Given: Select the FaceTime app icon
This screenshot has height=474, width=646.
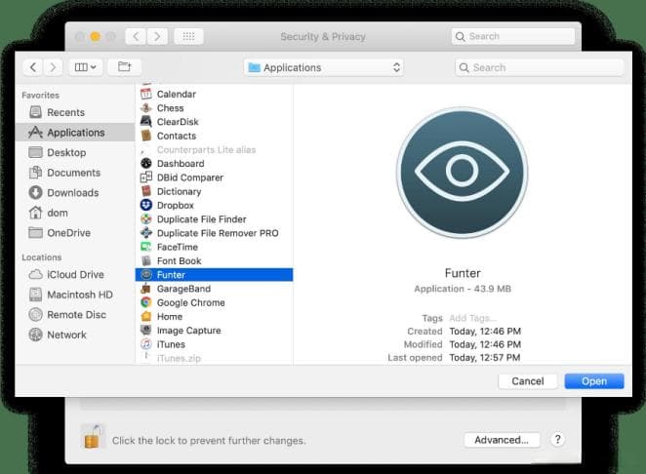Looking at the screenshot, I should 146,247.
